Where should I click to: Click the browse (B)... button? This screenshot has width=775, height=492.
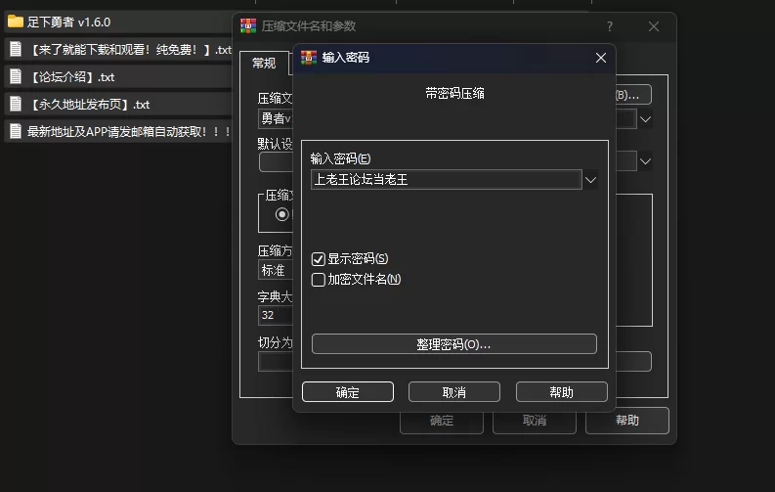point(632,95)
